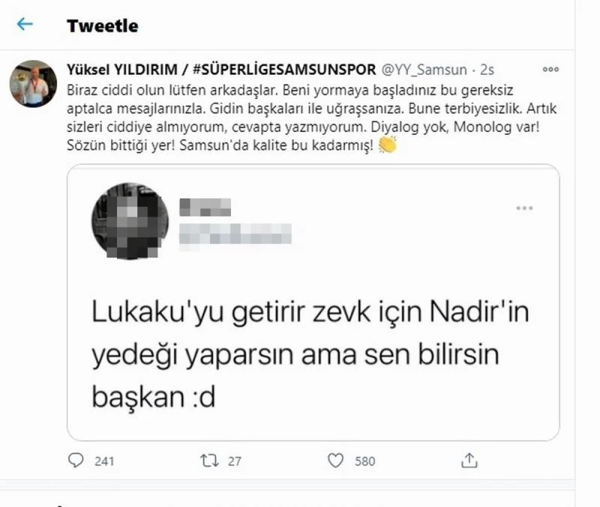The width and height of the screenshot is (600, 507).
Task: Click the quoted tweet's blurred author name
Action: [205, 206]
